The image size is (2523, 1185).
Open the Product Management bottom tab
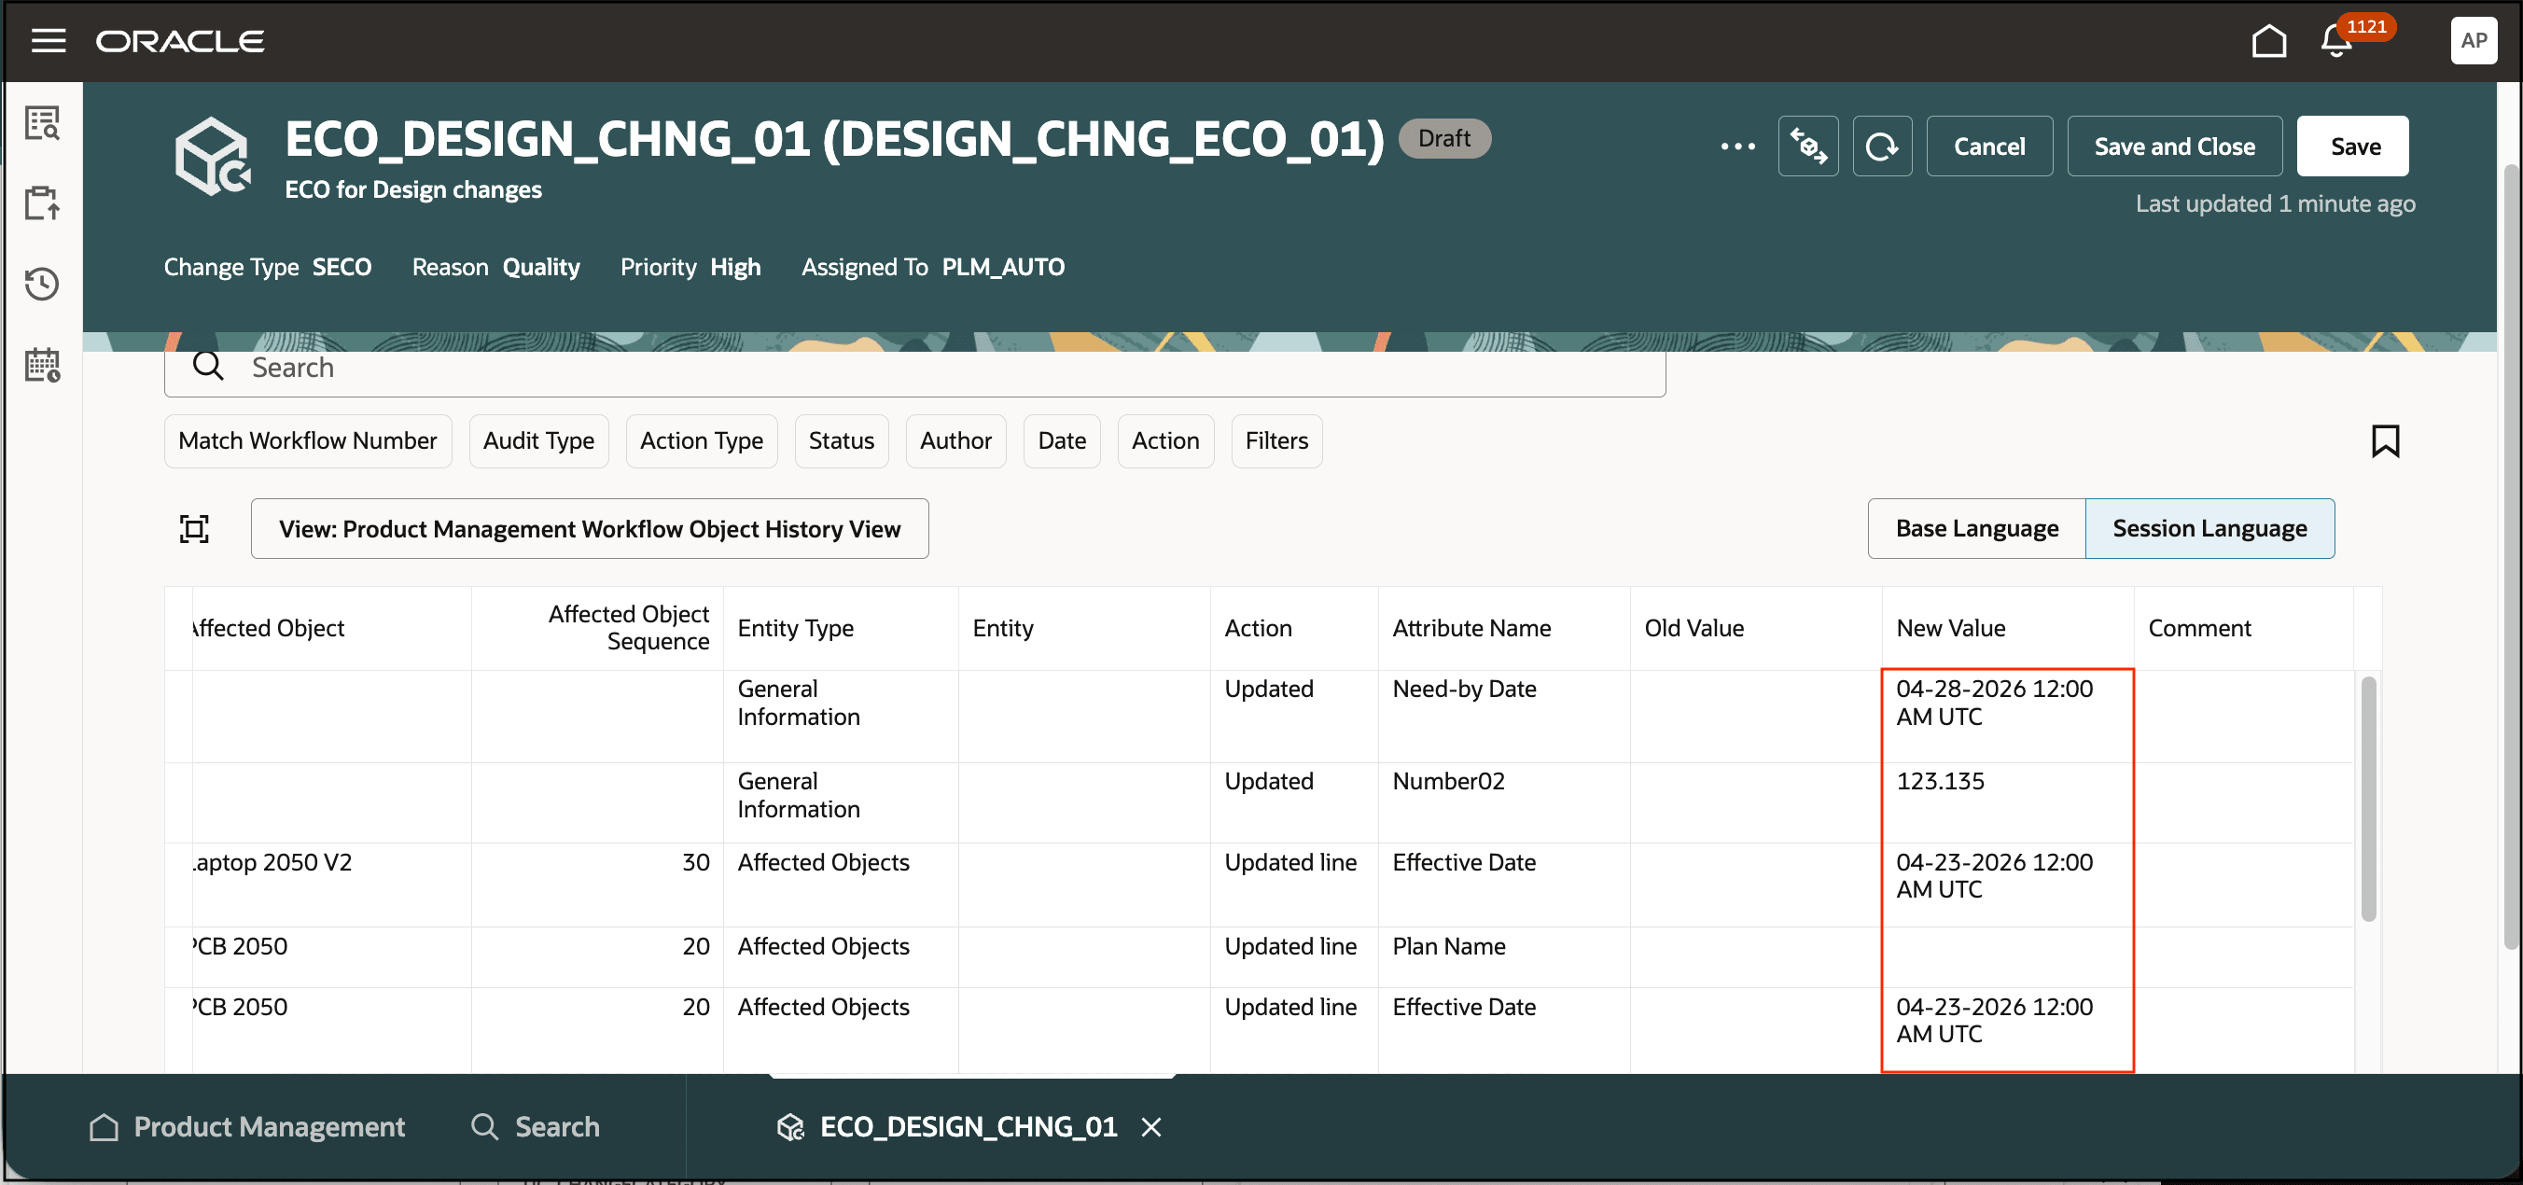click(247, 1126)
